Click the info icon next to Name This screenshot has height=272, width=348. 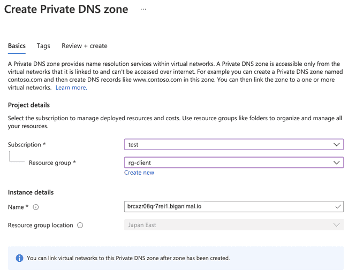tap(36, 207)
